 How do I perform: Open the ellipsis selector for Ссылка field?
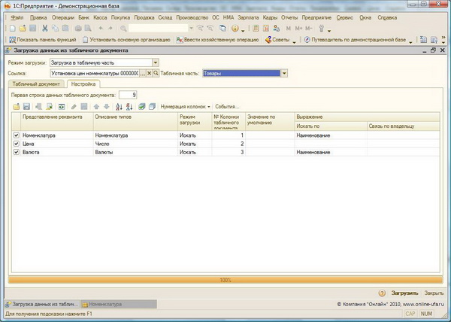tap(143, 74)
